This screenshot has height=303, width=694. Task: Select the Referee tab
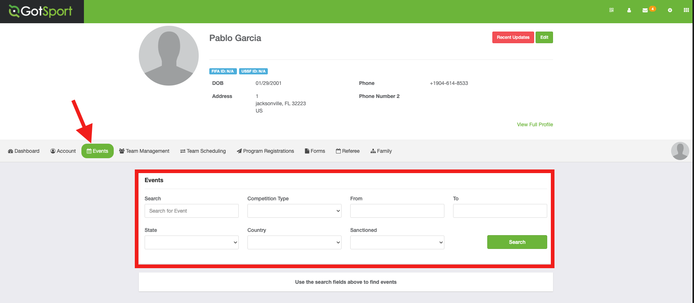[348, 151]
